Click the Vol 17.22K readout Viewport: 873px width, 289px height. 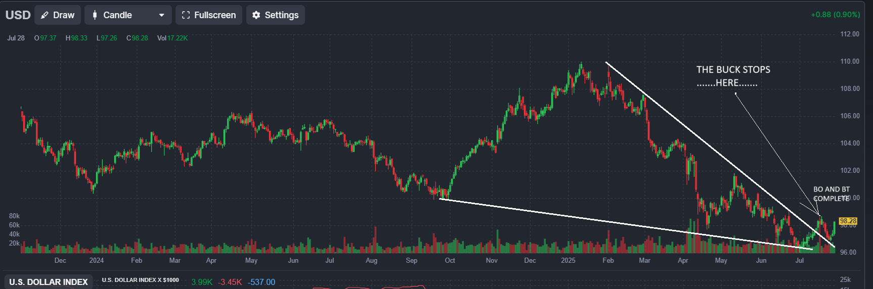click(172, 38)
